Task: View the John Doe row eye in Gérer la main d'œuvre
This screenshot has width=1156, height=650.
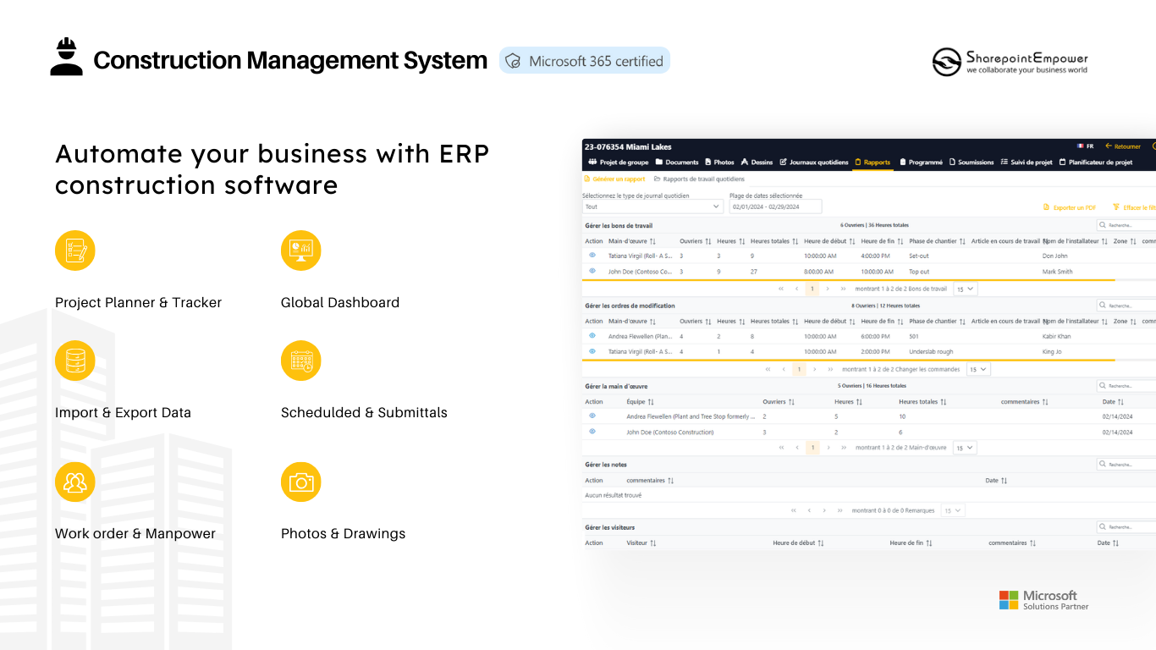Action: (592, 432)
